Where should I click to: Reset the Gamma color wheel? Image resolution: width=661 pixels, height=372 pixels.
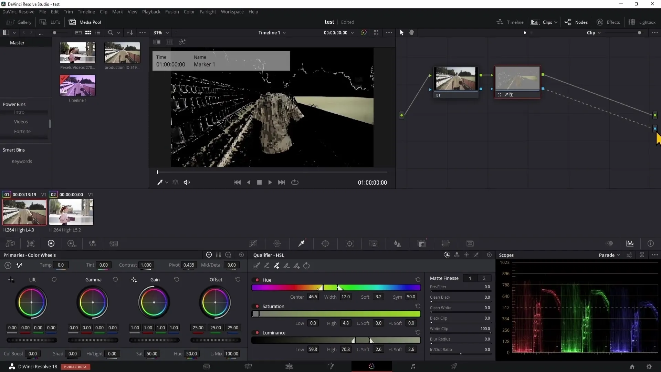click(115, 279)
